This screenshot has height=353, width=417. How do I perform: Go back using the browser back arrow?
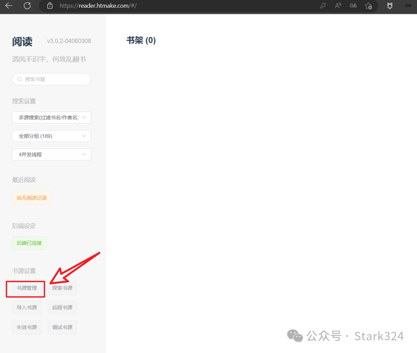click(x=8, y=5)
